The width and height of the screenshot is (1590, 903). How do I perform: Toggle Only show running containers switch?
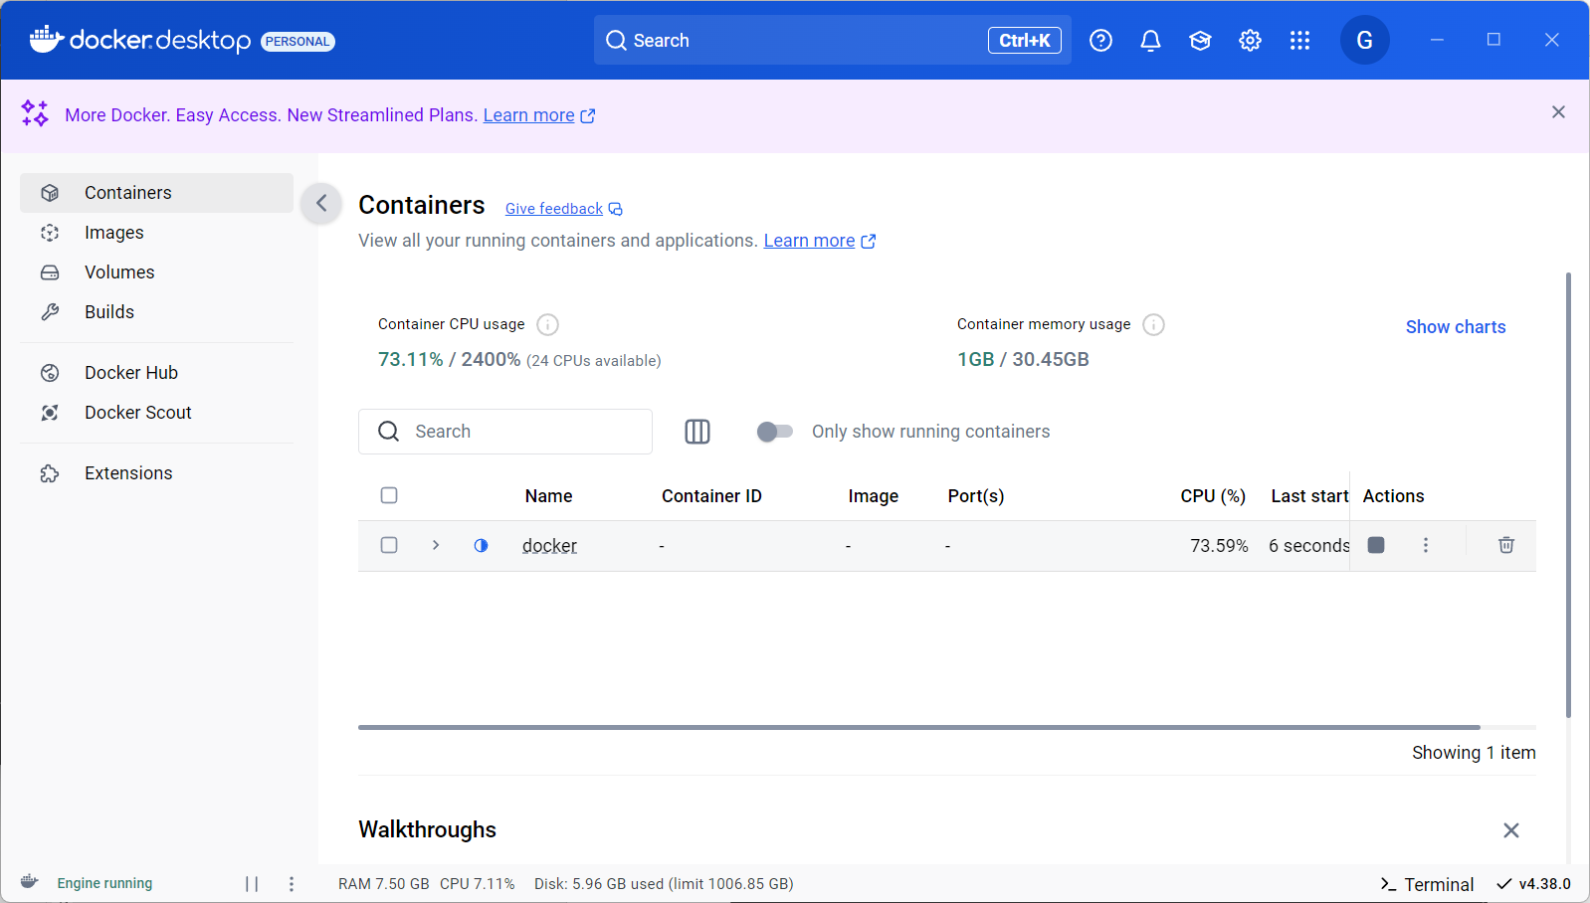pyautogui.click(x=774, y=432)
